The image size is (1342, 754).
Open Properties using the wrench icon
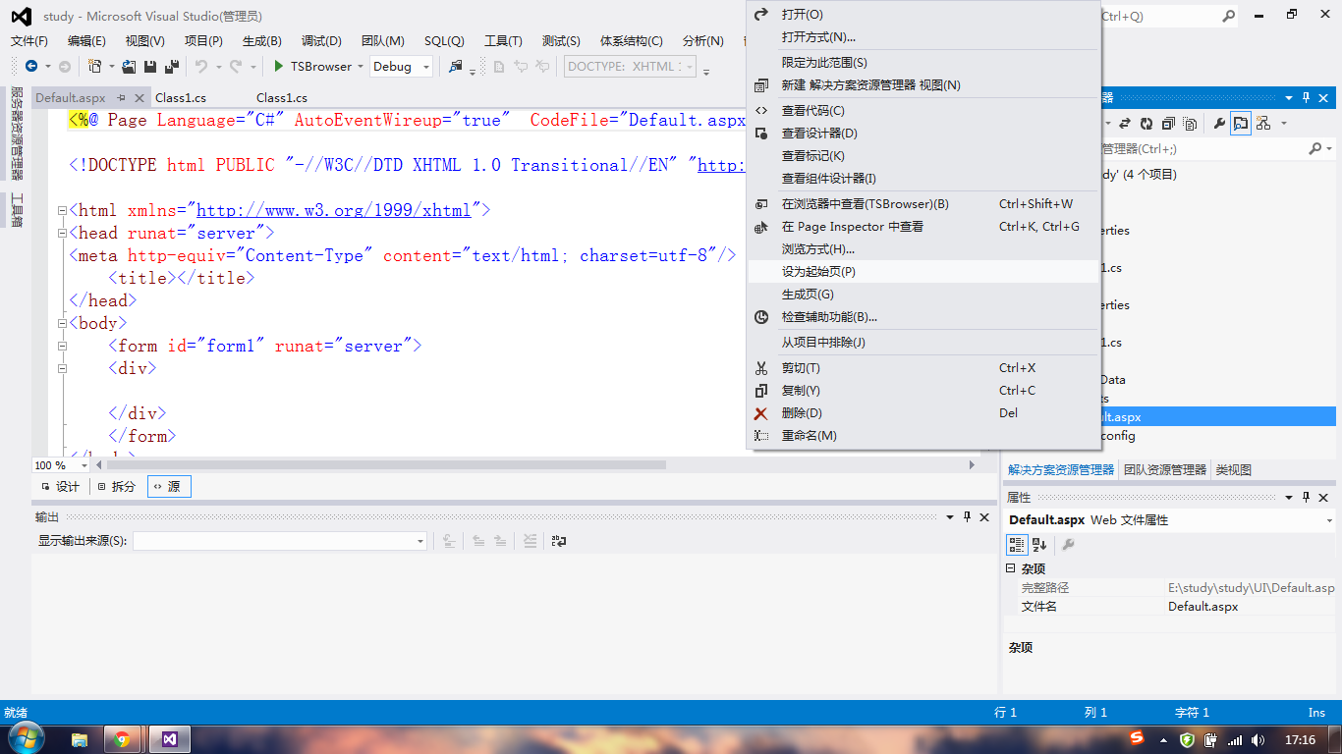tap(1220, 123)
